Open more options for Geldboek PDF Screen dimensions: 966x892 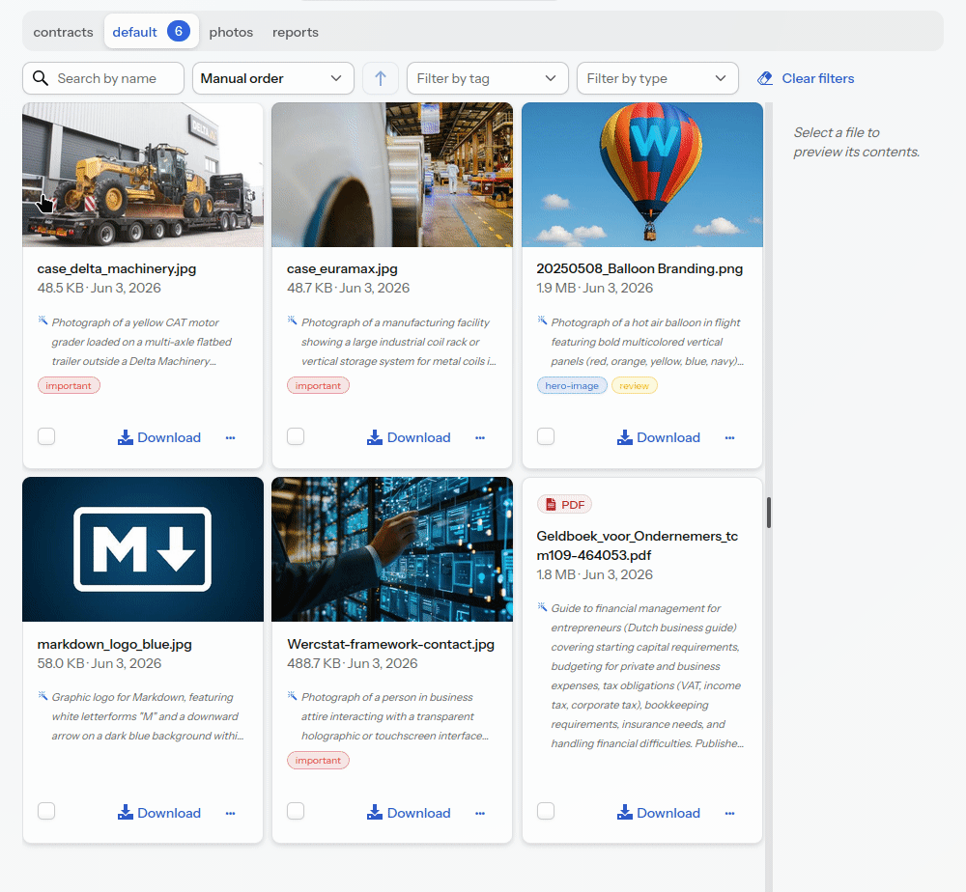click(730, 813)
